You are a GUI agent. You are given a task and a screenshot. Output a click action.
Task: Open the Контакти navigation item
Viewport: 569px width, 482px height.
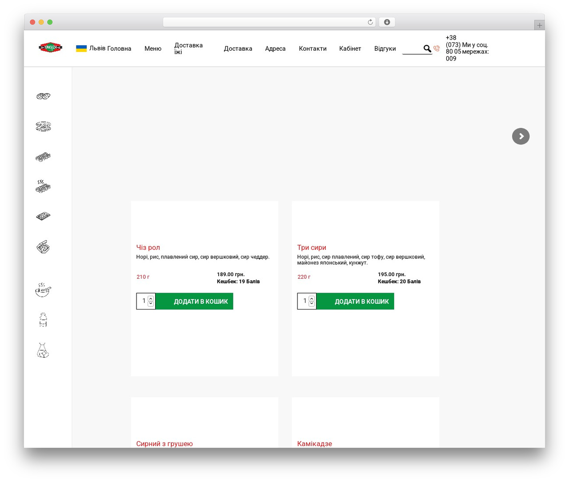tap(313, 48)
